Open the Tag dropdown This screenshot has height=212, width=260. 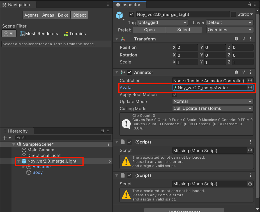point(162,22)
